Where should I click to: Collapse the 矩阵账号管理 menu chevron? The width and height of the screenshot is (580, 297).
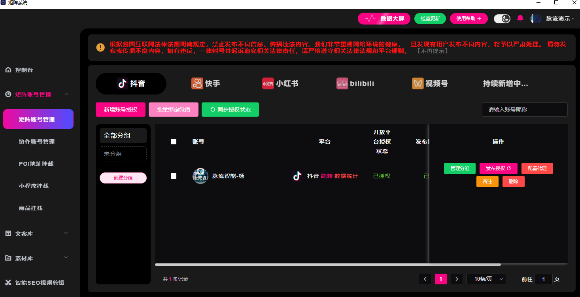[x=66, y=94]
